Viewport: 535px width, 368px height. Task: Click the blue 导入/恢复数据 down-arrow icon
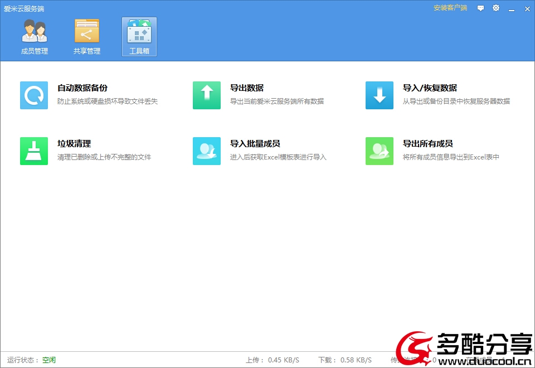380,95
